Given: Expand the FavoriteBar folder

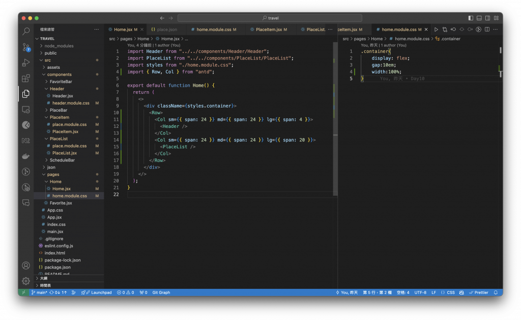Looking at the screenshot, I should [x=61, y=82].
